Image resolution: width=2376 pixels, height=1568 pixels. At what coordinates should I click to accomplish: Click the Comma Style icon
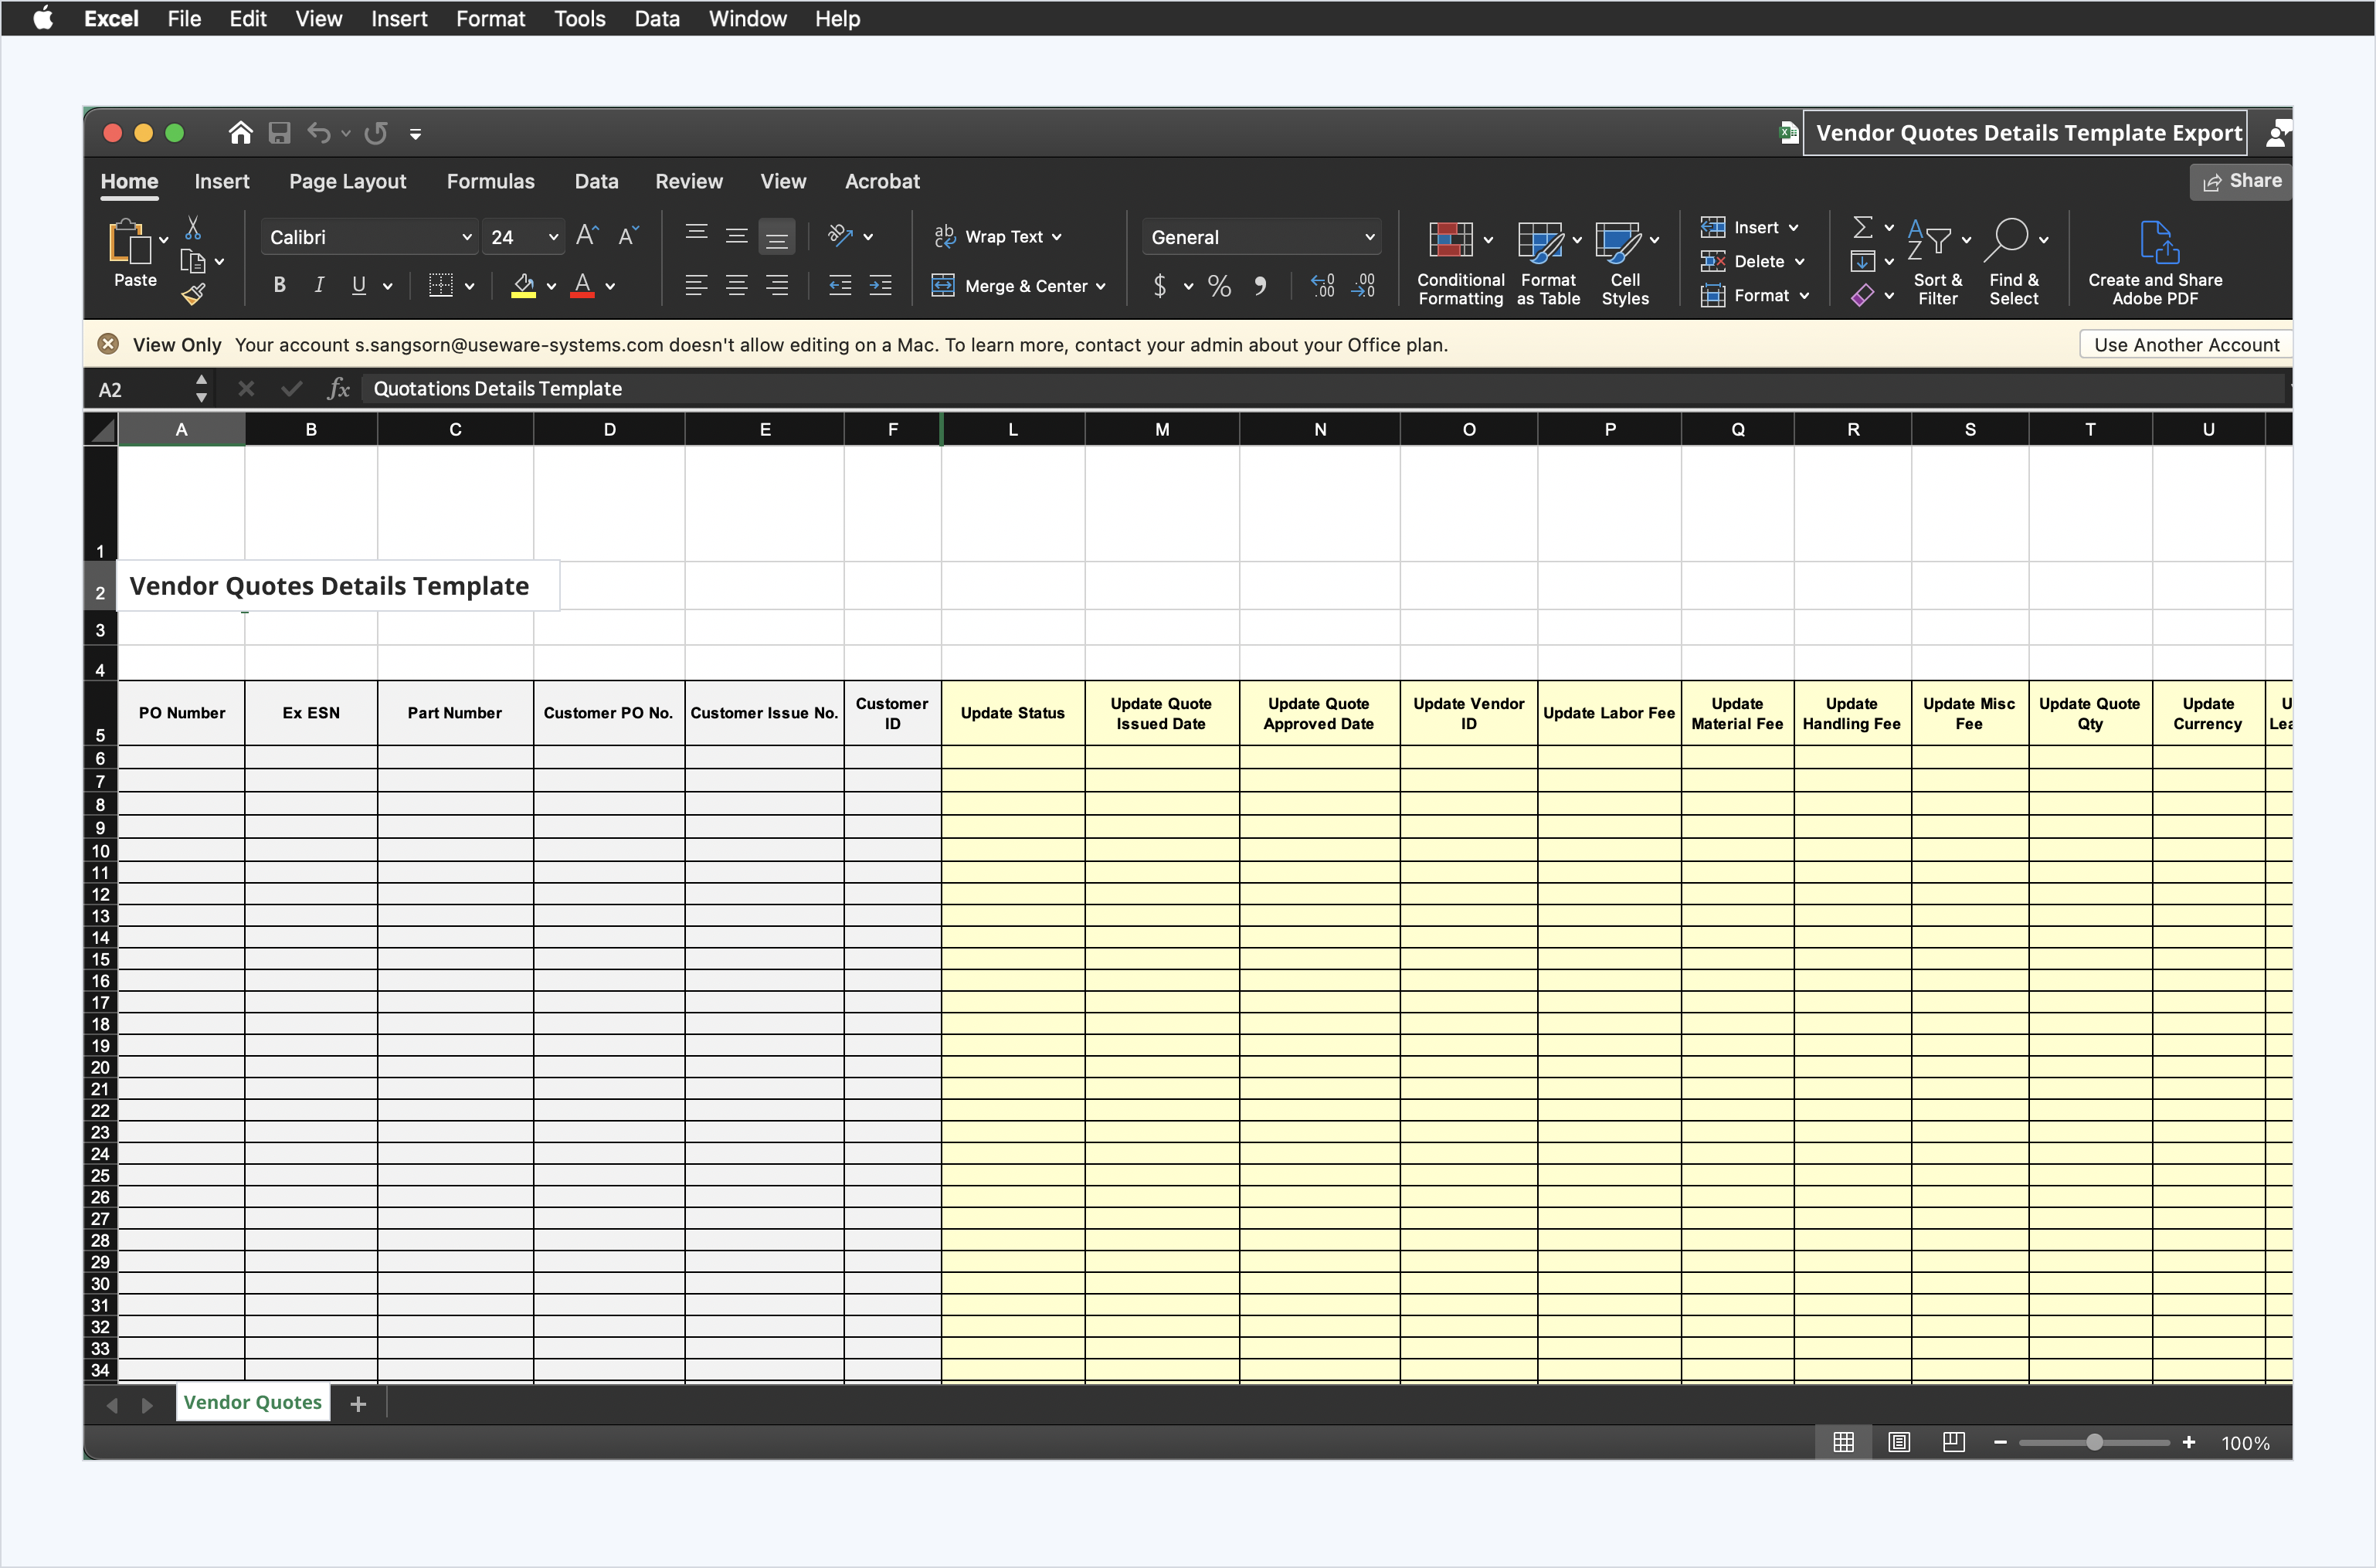point(1261,286)
